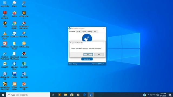The height and width of the screenshot is (97, 173).
Task: Click the blue Active button
Action: point(87,59)
